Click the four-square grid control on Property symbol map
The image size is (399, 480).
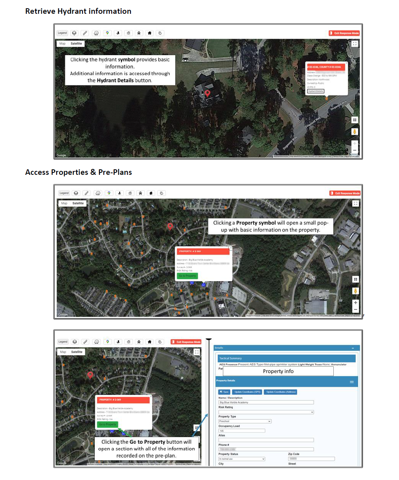[355, 279]
